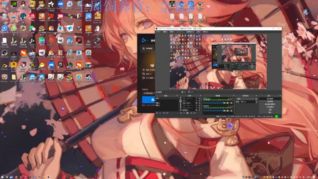Launch Steam desktop shortcut
Image resolution: width=318 pixels, height=179 pixels.
tap(98, 4)
